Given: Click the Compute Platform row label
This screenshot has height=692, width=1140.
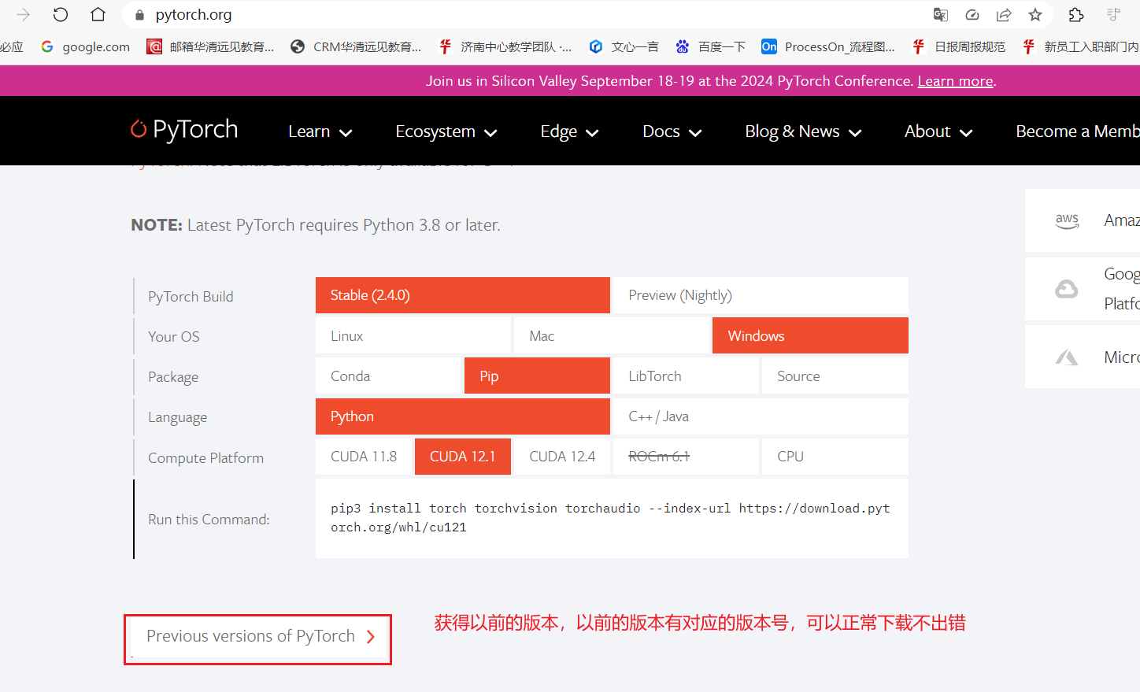Looking at the screenshot, I should tap(205, 457).
